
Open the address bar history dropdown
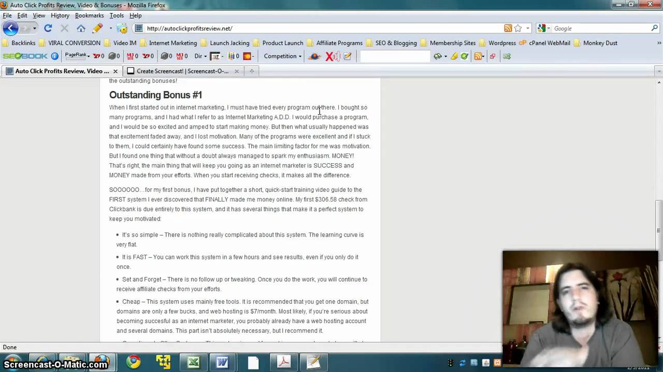point(527,28)
